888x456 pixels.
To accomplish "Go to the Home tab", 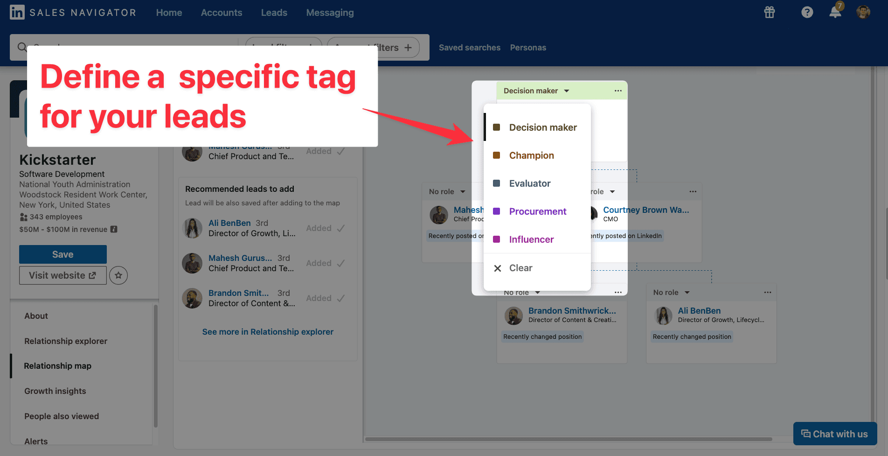I will [169, 13].
